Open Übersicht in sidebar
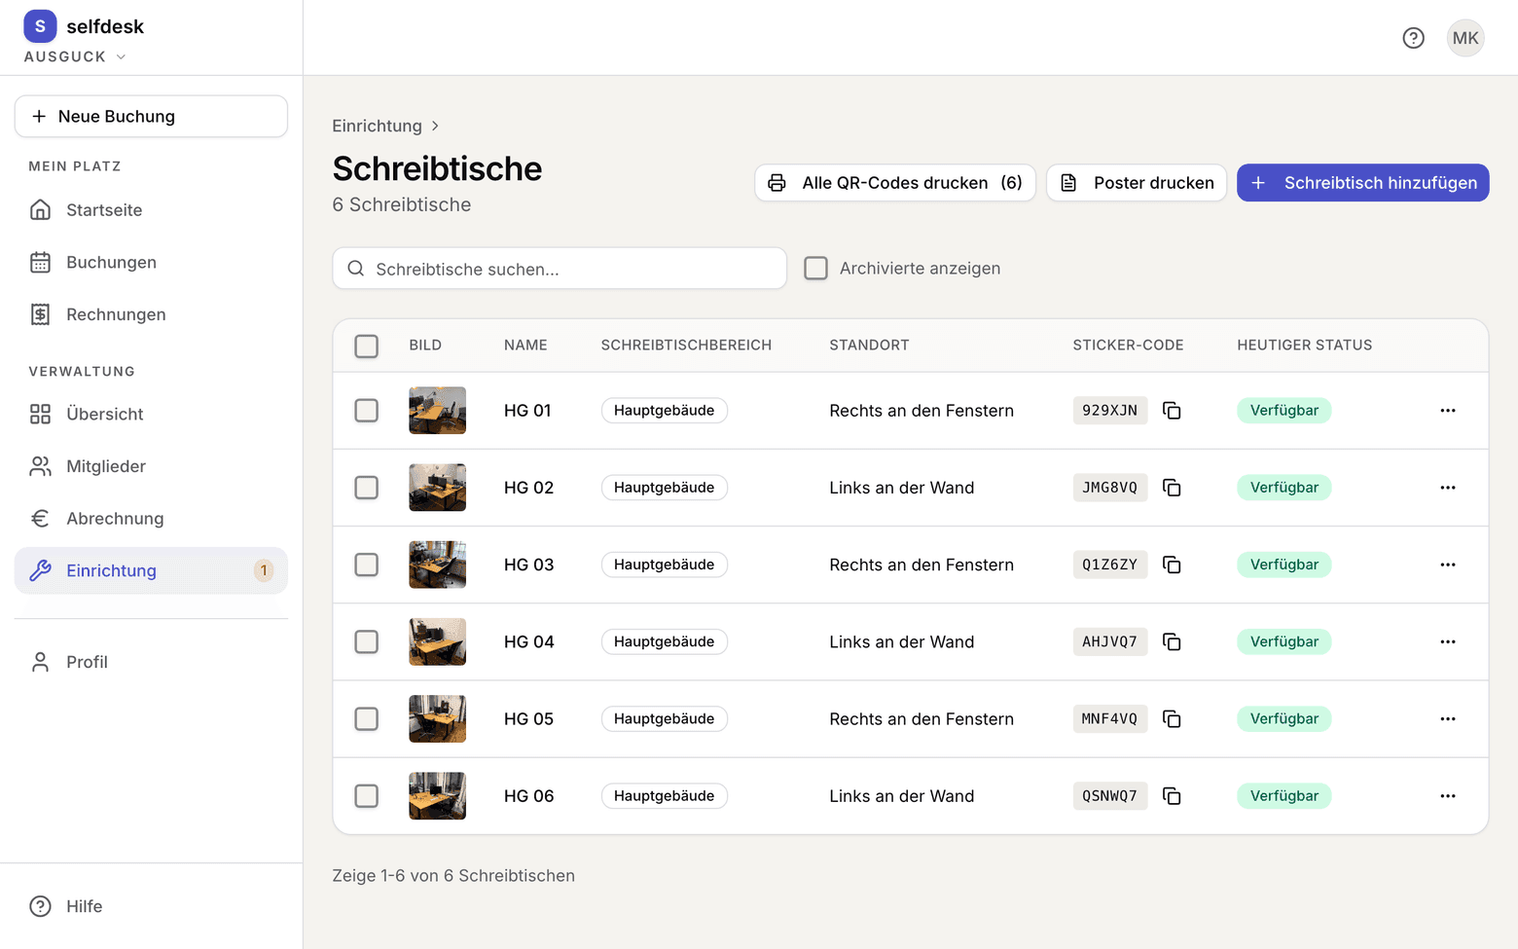Viewport: 1518px width, 949px height. [x=151, y=415]
